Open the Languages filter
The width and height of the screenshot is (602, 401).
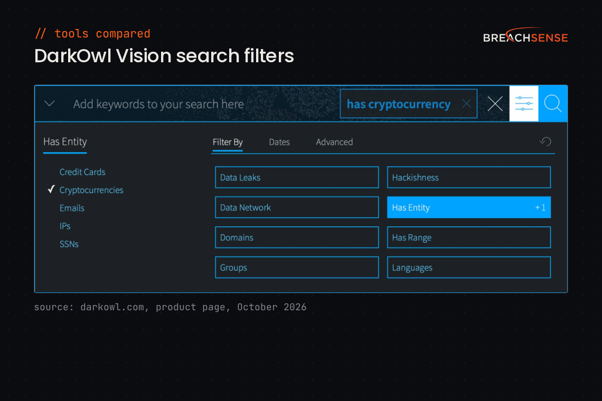[x=469, y=267]
